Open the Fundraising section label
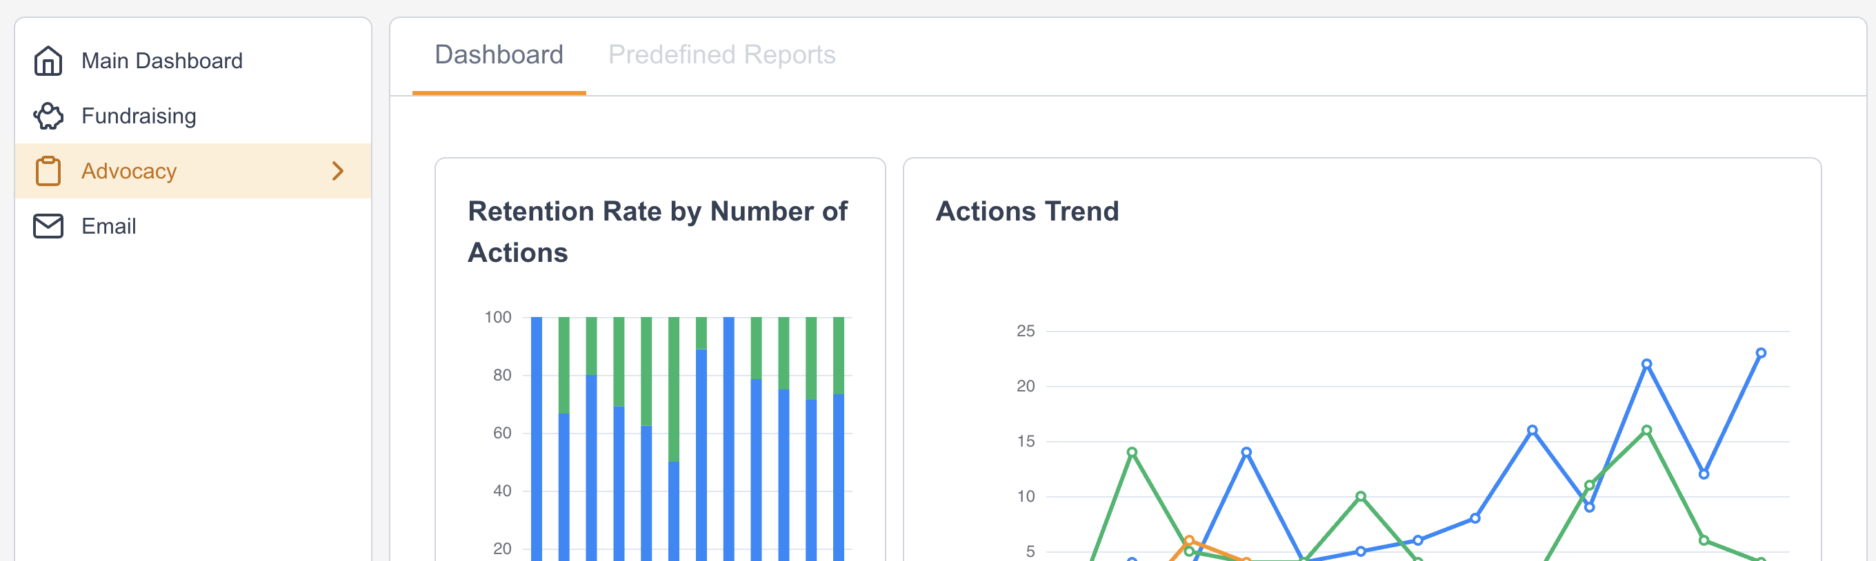 tap(139, 116)
